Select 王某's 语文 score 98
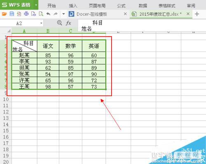206x164 pixels. point(48,87)
